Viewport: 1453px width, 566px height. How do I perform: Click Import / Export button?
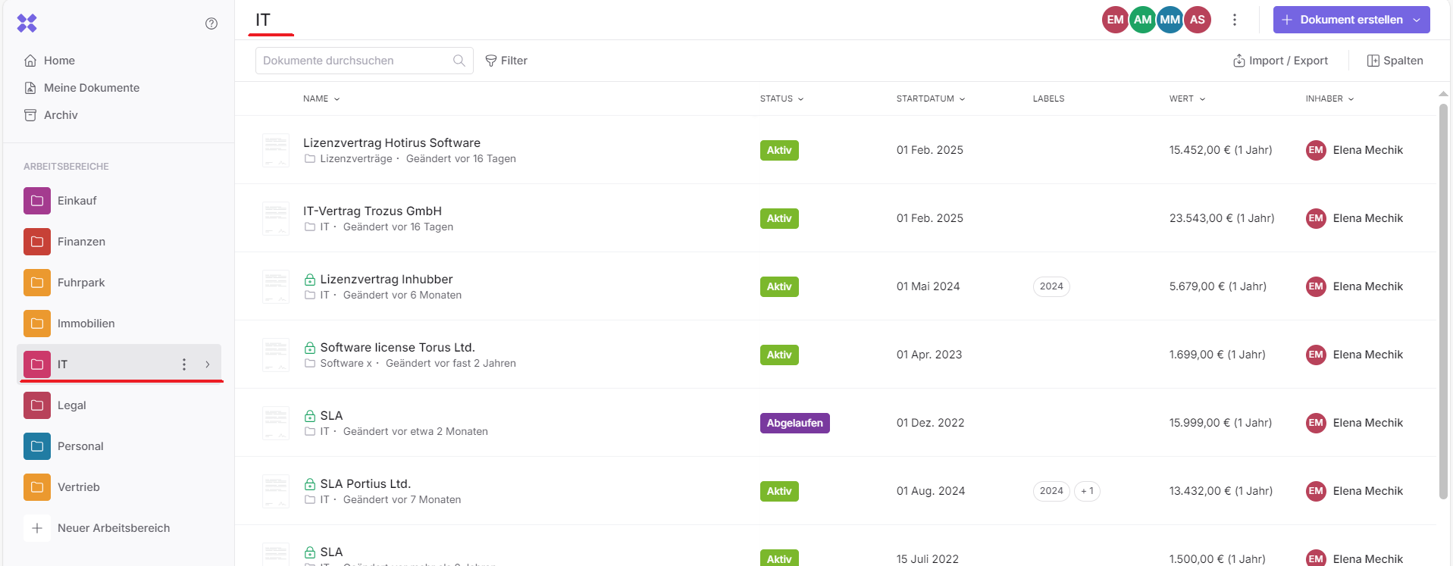(1280, 61)
